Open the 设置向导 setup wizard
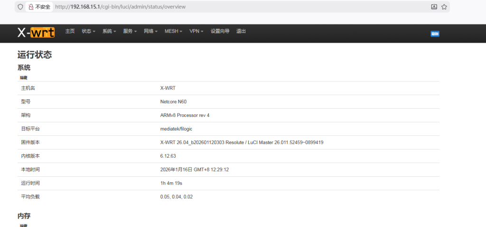Image resolution: width=486 pixels, height=227 pixels. coord(220,31)
